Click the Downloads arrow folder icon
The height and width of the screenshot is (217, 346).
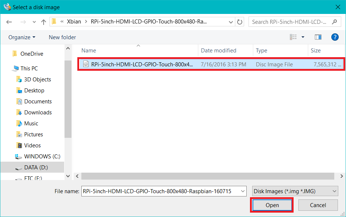19,113
